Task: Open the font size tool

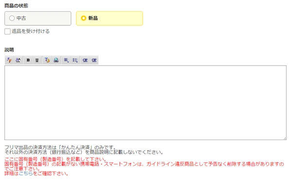Action: click(x=18, y=60)
